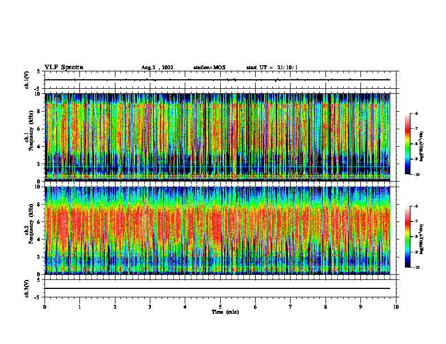Click the ch.1 color scale log PSD label
The image size is (446, 344).
pos(422,146)
